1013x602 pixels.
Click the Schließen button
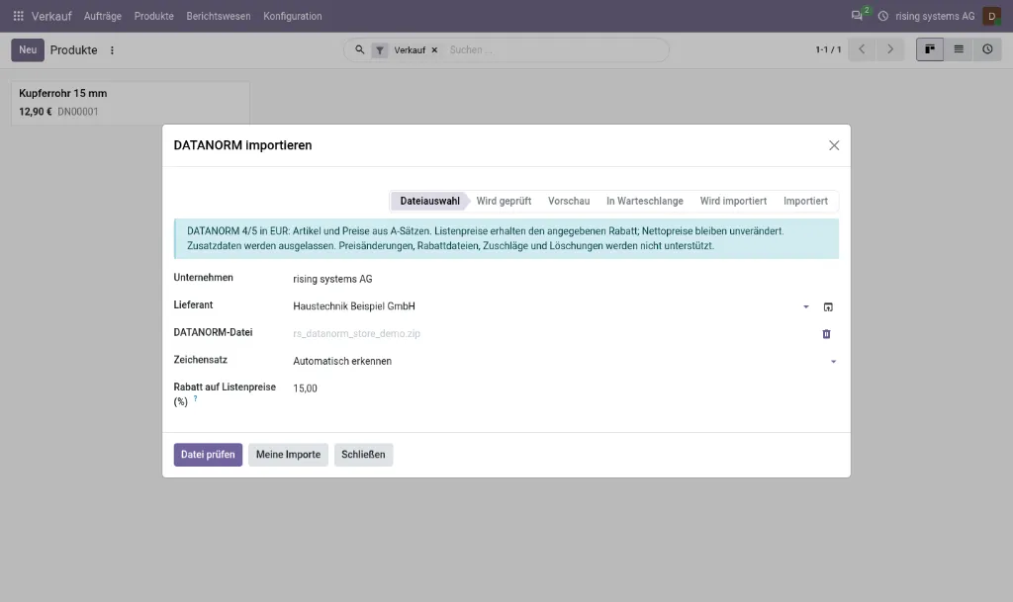[x=363, y=455]
